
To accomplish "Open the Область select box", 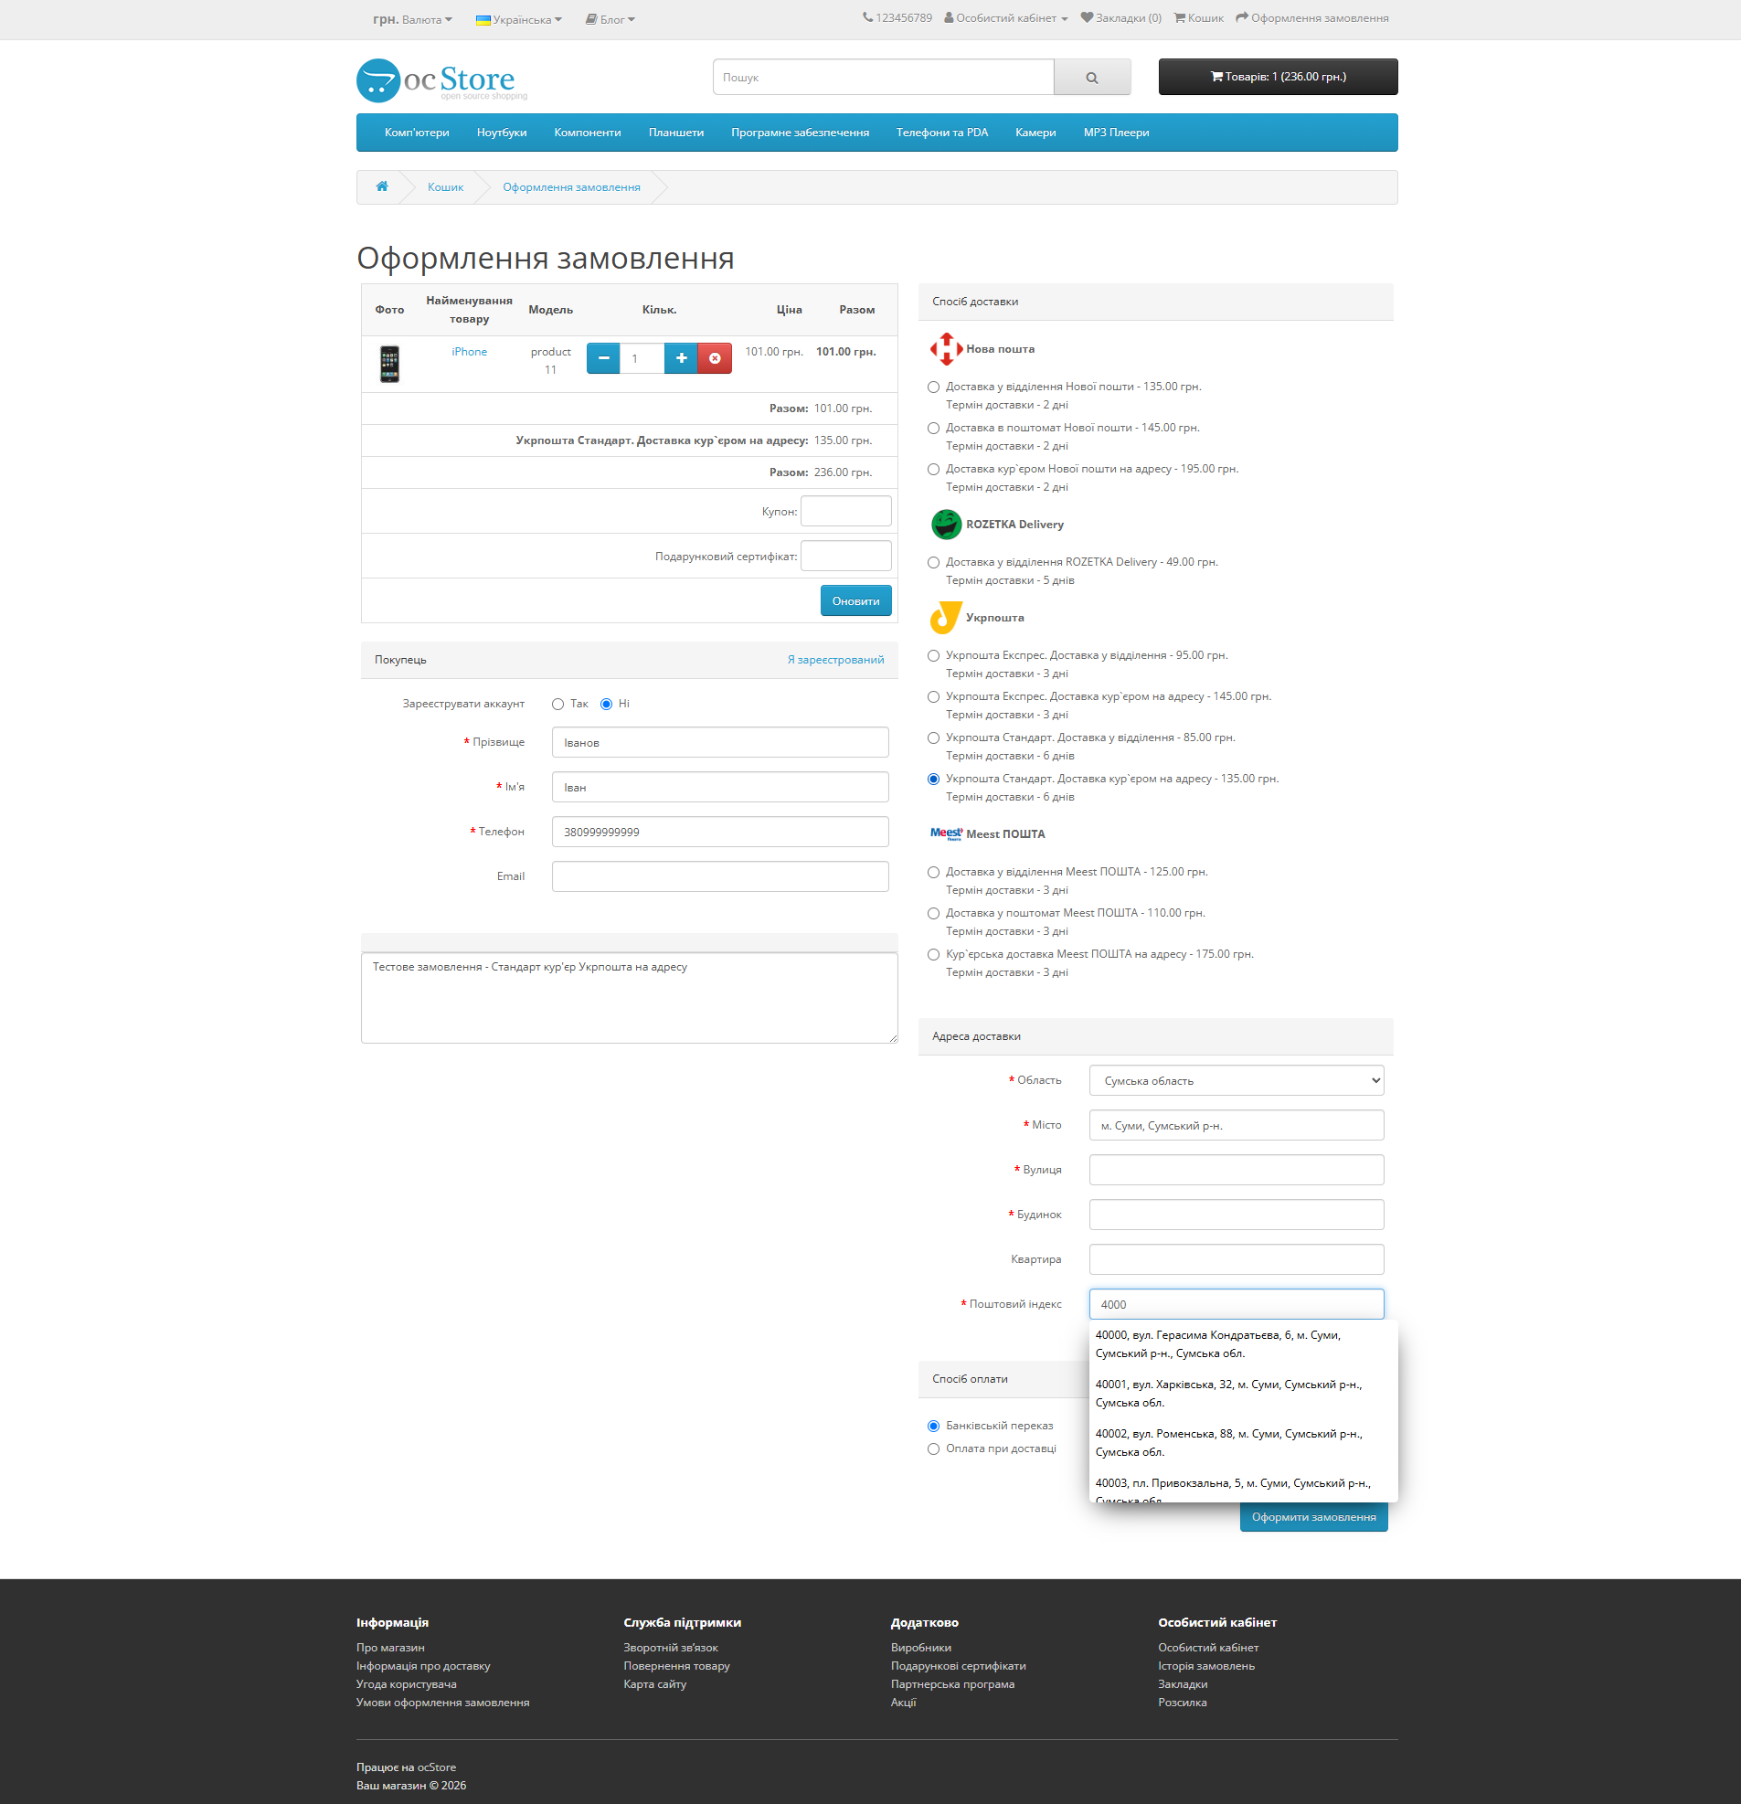I will click(1237, 1080).
